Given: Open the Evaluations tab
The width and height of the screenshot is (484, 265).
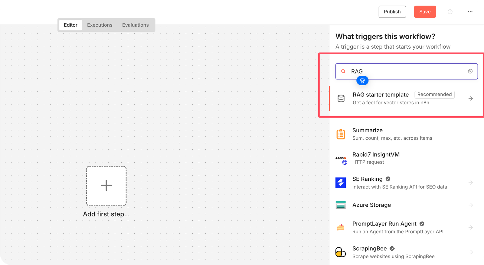Looking at the screenshot, I should [135, 25].
